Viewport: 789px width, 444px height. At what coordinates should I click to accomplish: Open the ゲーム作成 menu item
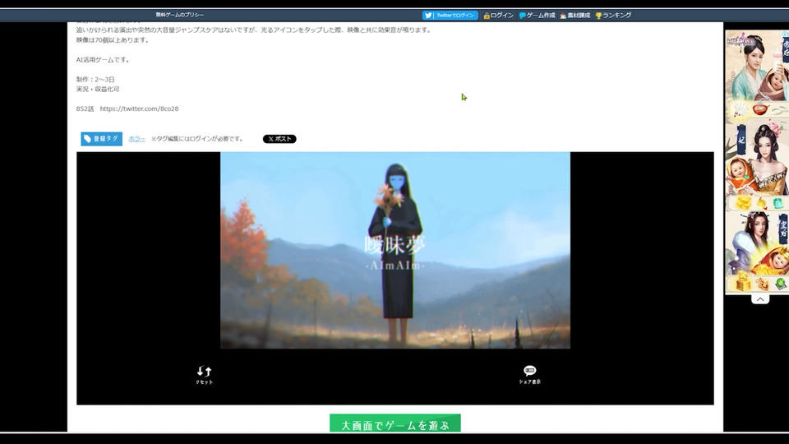(x=541, y=16)
